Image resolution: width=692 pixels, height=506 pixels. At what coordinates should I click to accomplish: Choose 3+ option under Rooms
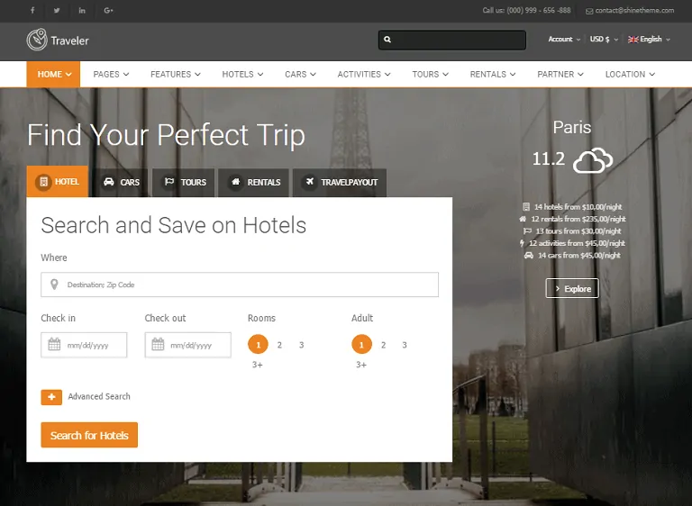[x=258, y=365]
